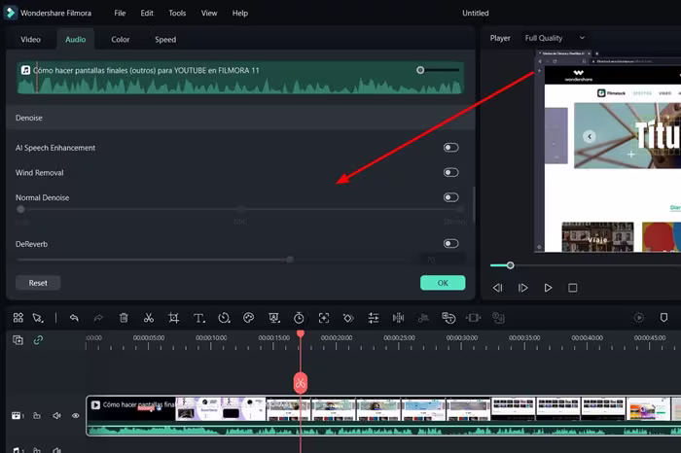Screen dimensions: 681x453
Task: Select the Crop tool
Action: coord(174,318)
